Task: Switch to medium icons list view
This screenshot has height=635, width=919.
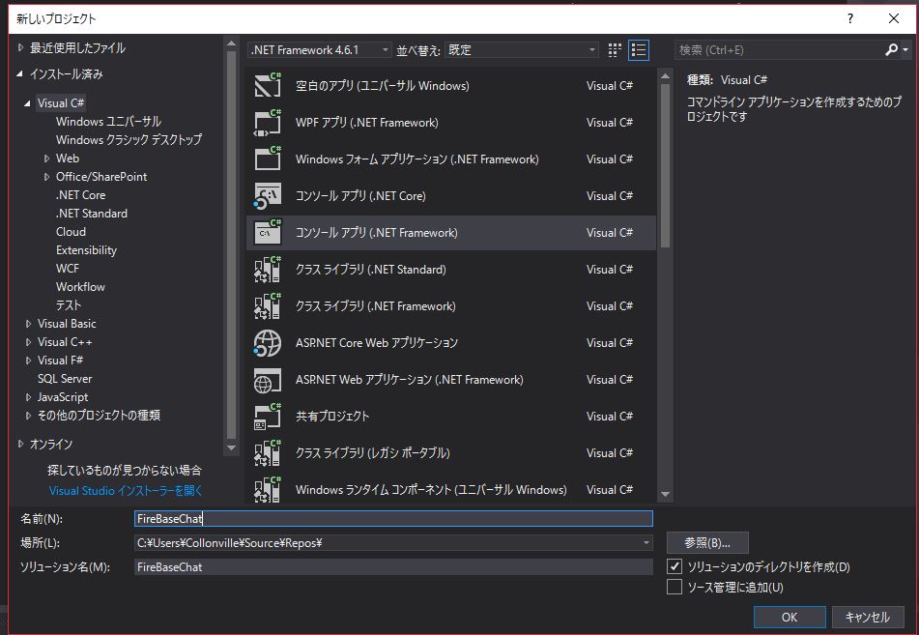Action: [x=638, y=50]
